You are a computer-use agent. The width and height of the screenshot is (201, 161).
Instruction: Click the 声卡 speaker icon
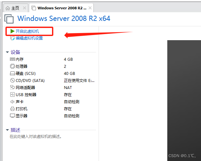pos(13,102)
